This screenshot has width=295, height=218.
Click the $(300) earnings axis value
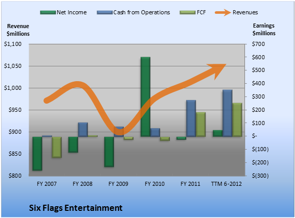tap(260, 176)
